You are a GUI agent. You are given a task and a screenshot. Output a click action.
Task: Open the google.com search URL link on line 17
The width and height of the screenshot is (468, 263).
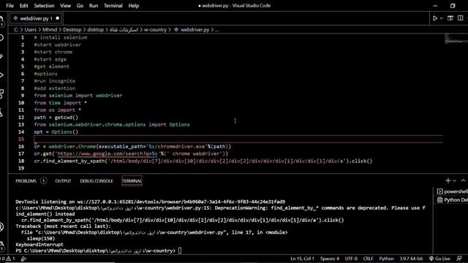click(107, 154)
